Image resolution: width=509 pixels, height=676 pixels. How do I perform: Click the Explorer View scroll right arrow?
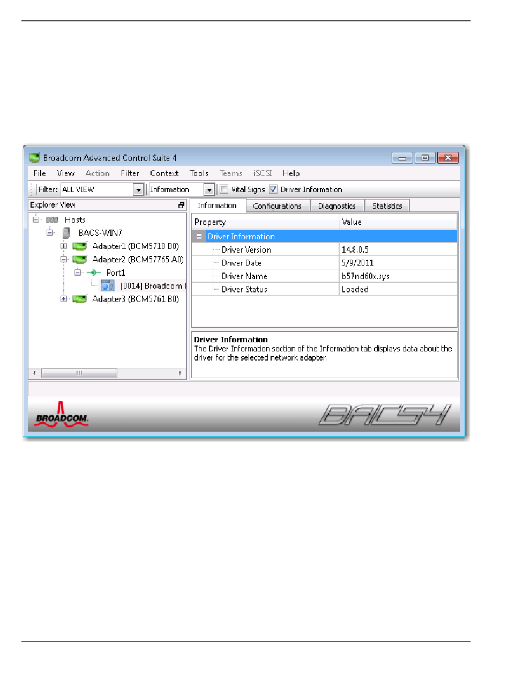(x=180, y=373)
